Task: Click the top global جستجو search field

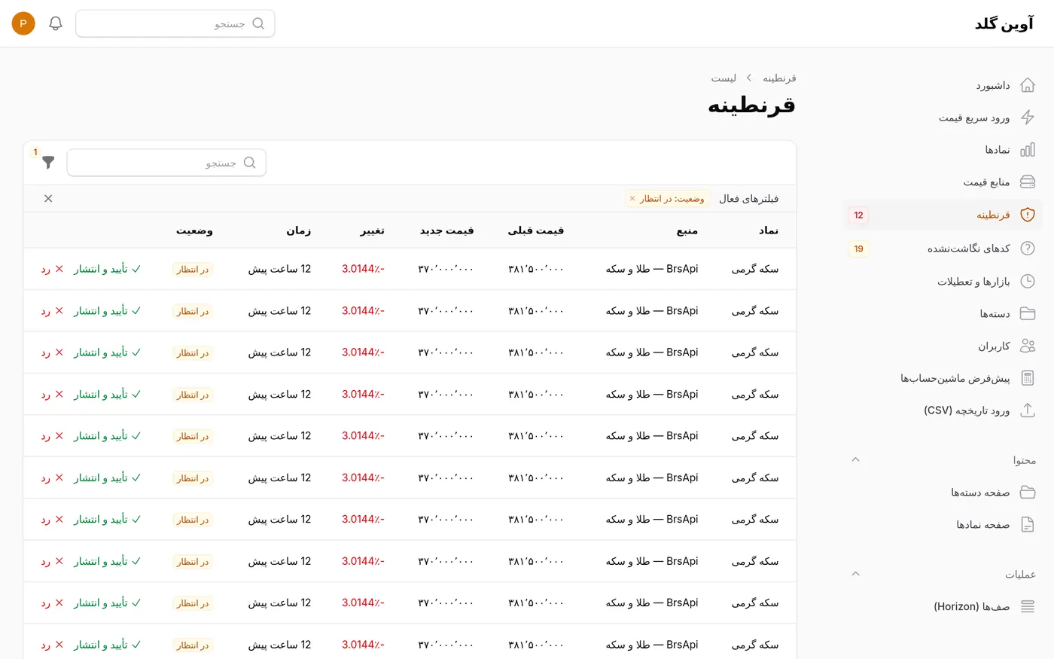Action: [175, 23]
